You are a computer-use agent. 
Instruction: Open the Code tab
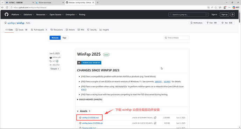pos(9,30)
